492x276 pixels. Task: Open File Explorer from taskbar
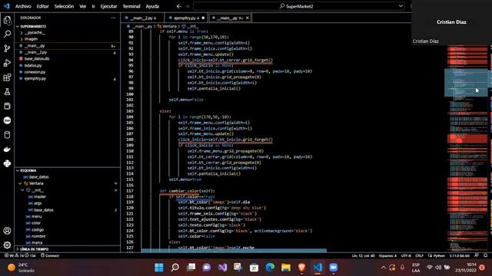pyautogui.click(x=286, y=268)
